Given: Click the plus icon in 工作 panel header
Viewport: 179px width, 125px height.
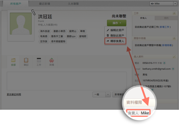Looking at the screenshot, I should coord(174,13).
